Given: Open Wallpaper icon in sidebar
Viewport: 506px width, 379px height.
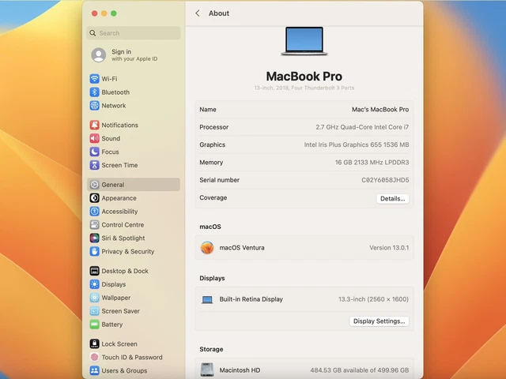Looking at the screenshot, I should [x=94, y=298].
